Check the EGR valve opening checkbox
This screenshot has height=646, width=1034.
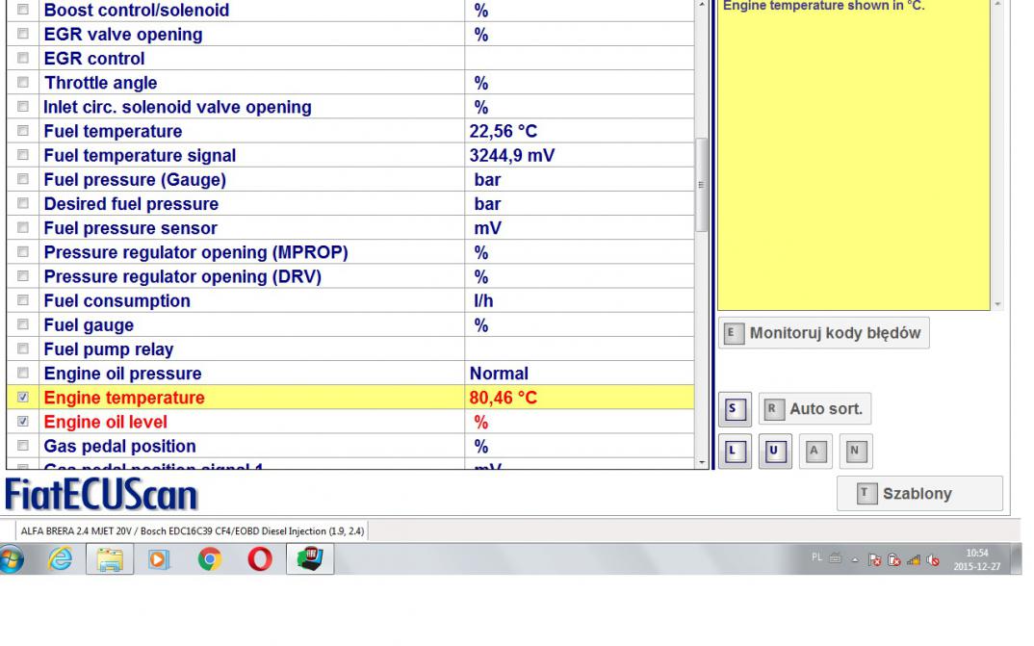tap(23, 34)
